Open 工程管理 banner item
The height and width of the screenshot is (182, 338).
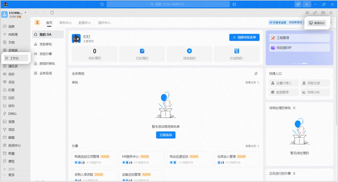point(299,38)
